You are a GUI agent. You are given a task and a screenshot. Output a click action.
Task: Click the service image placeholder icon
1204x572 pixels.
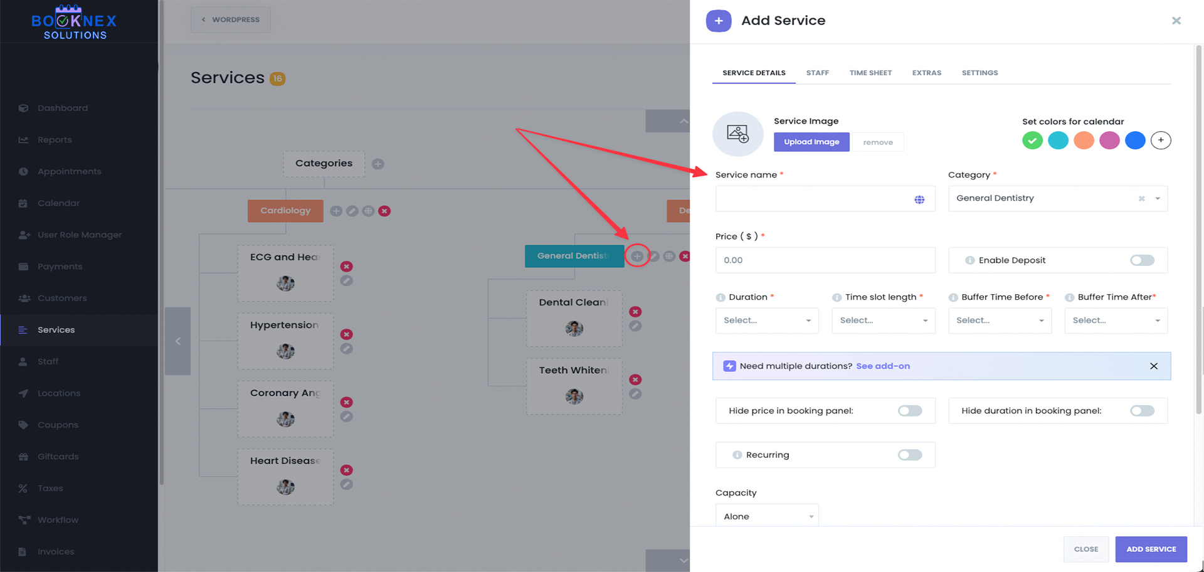click(x=737, y=134)
